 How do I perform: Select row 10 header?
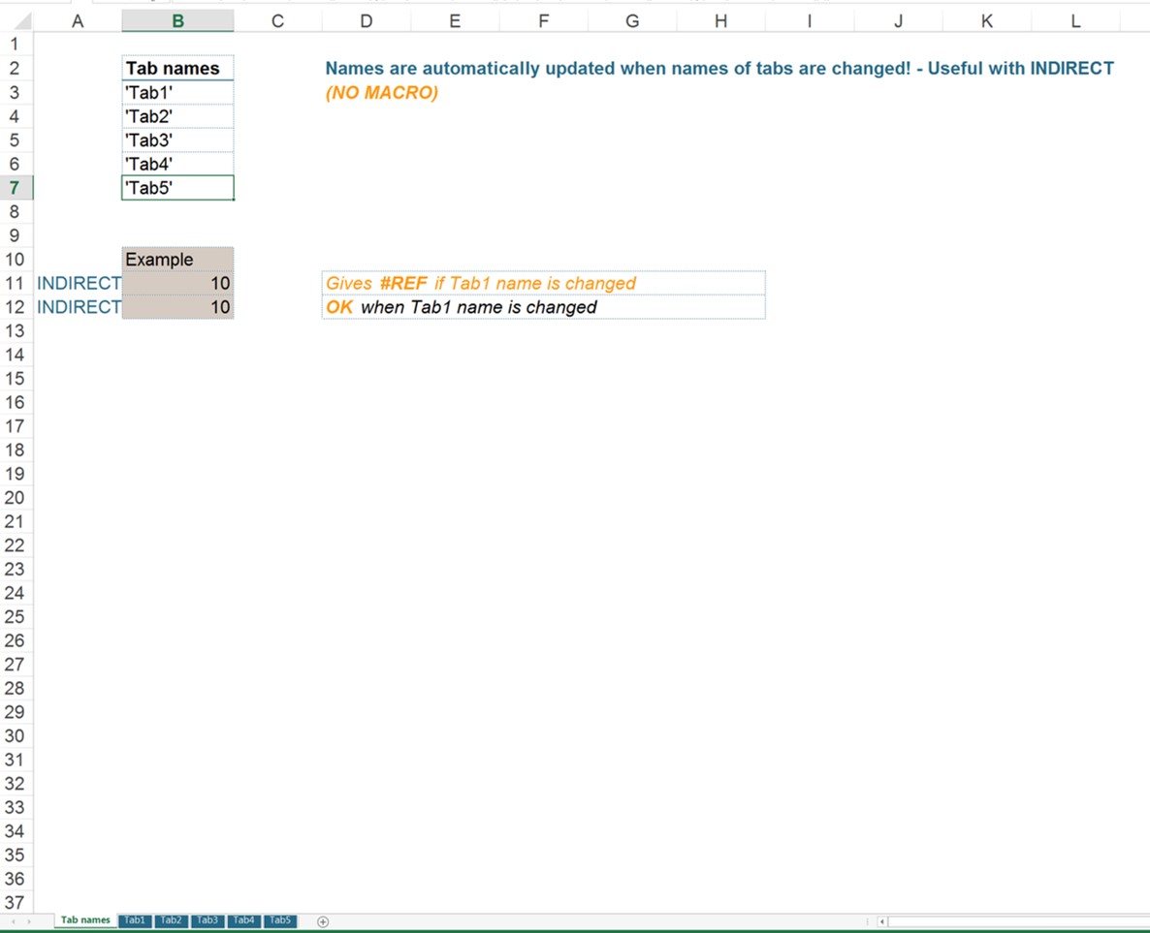pyautogui.click(x=15, y=260)
